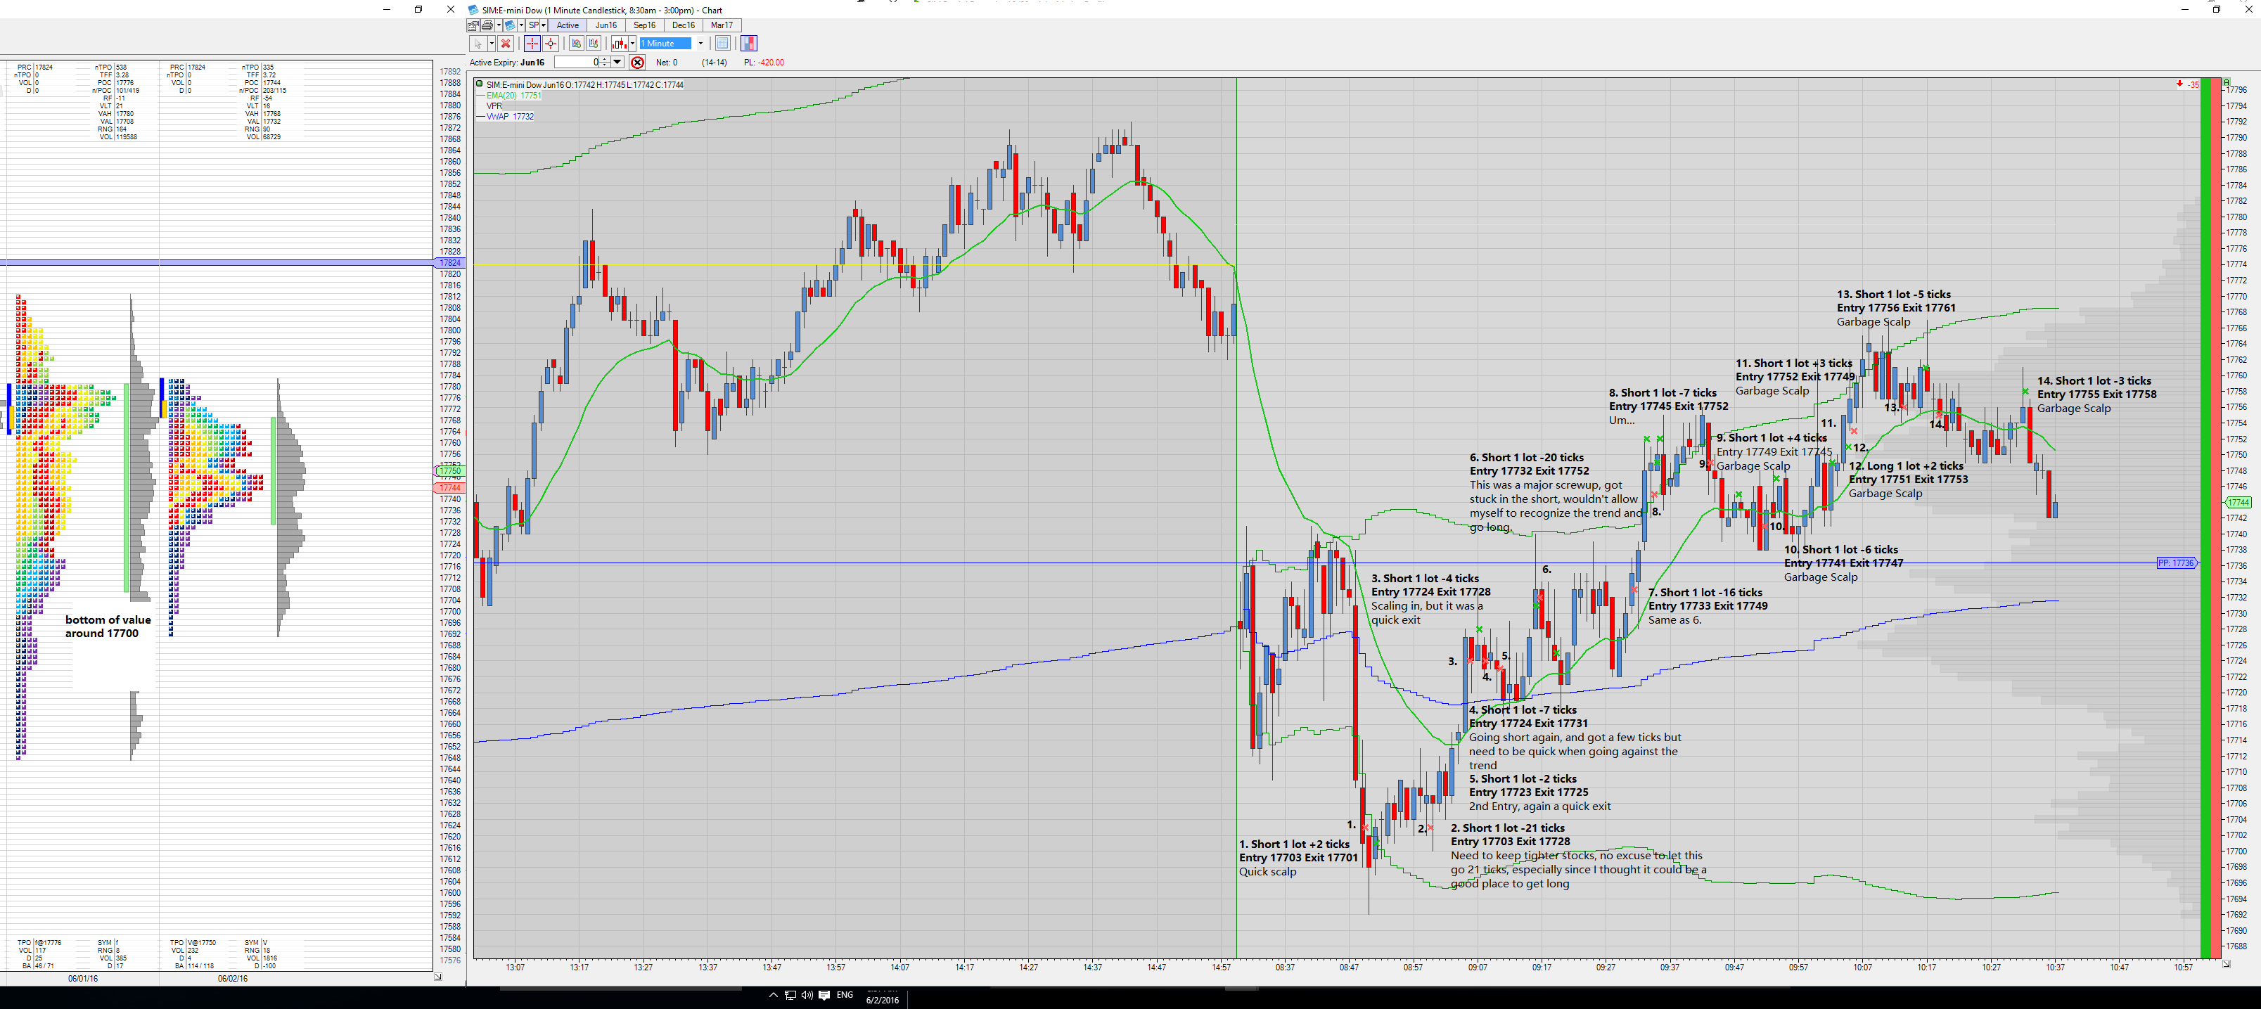The height and width of the screenshot is (1009, 2261).
Task: Show hidden icons in the system tray
Action: 774,995
